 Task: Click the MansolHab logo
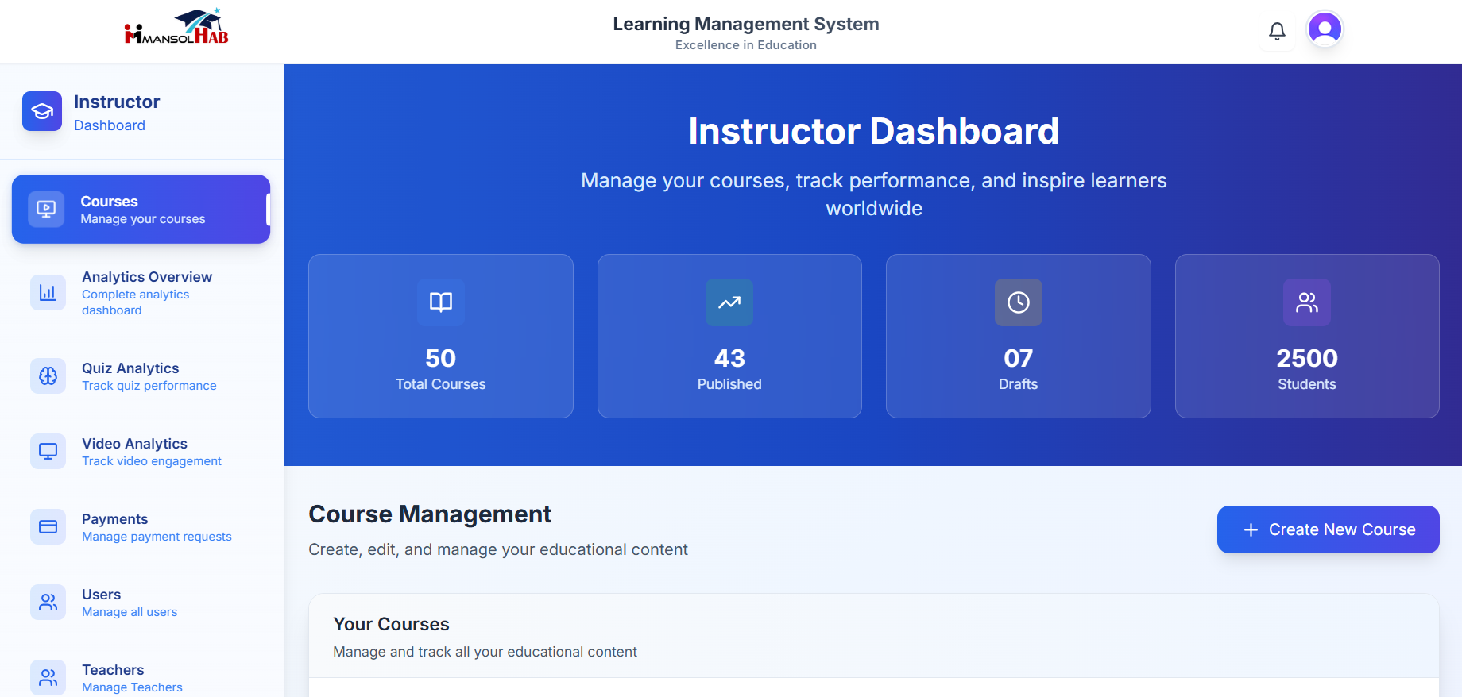pos(176,28)
